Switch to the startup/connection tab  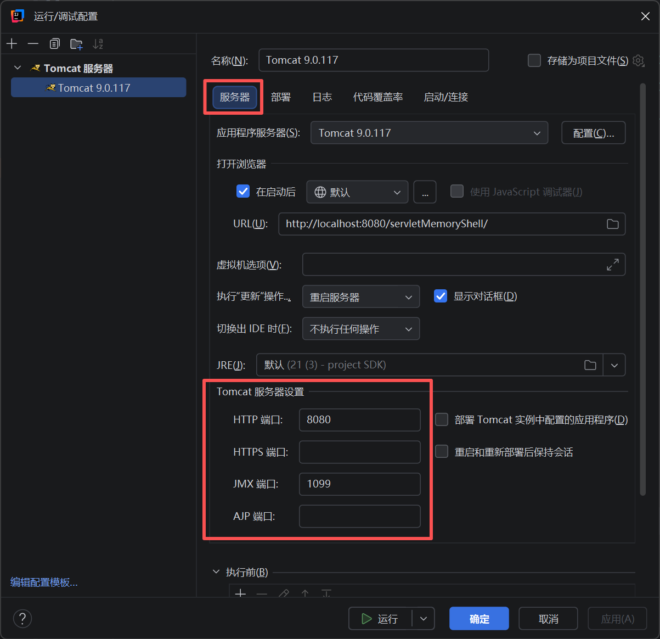click(446, 97)
